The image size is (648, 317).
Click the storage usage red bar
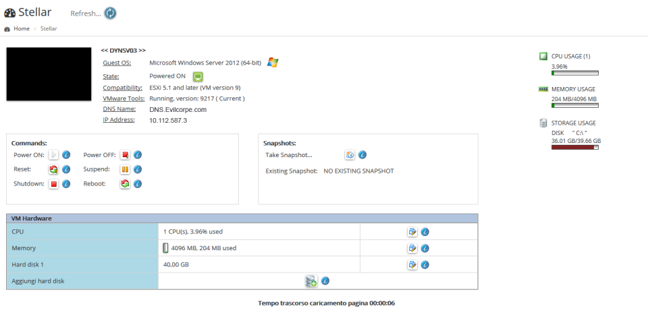tap(574, 147)
